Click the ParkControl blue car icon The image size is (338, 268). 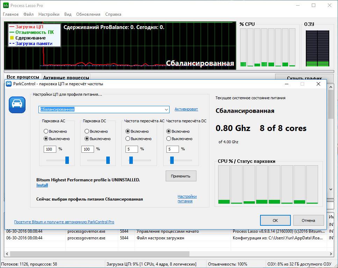tap(17, 104)
